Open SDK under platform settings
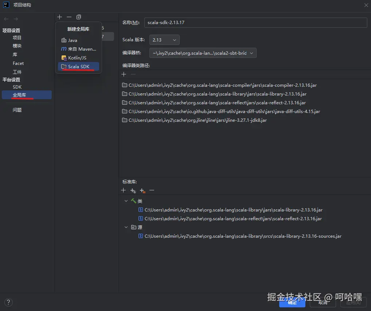Image resolution: width=371 pixels, height=311 pixels. [x=17, y=87]
